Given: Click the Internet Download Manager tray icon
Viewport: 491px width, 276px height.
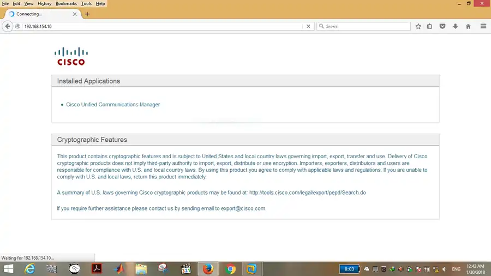Looking at the screenshot, I should [x=392, y=269].
